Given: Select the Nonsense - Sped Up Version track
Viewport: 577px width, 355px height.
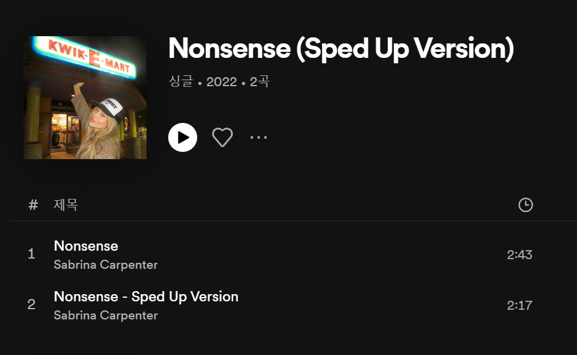Looking at the screenshot, I should click(146, 297).
